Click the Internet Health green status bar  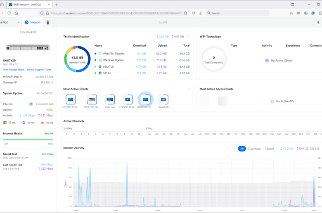click(x=28, y=140)
